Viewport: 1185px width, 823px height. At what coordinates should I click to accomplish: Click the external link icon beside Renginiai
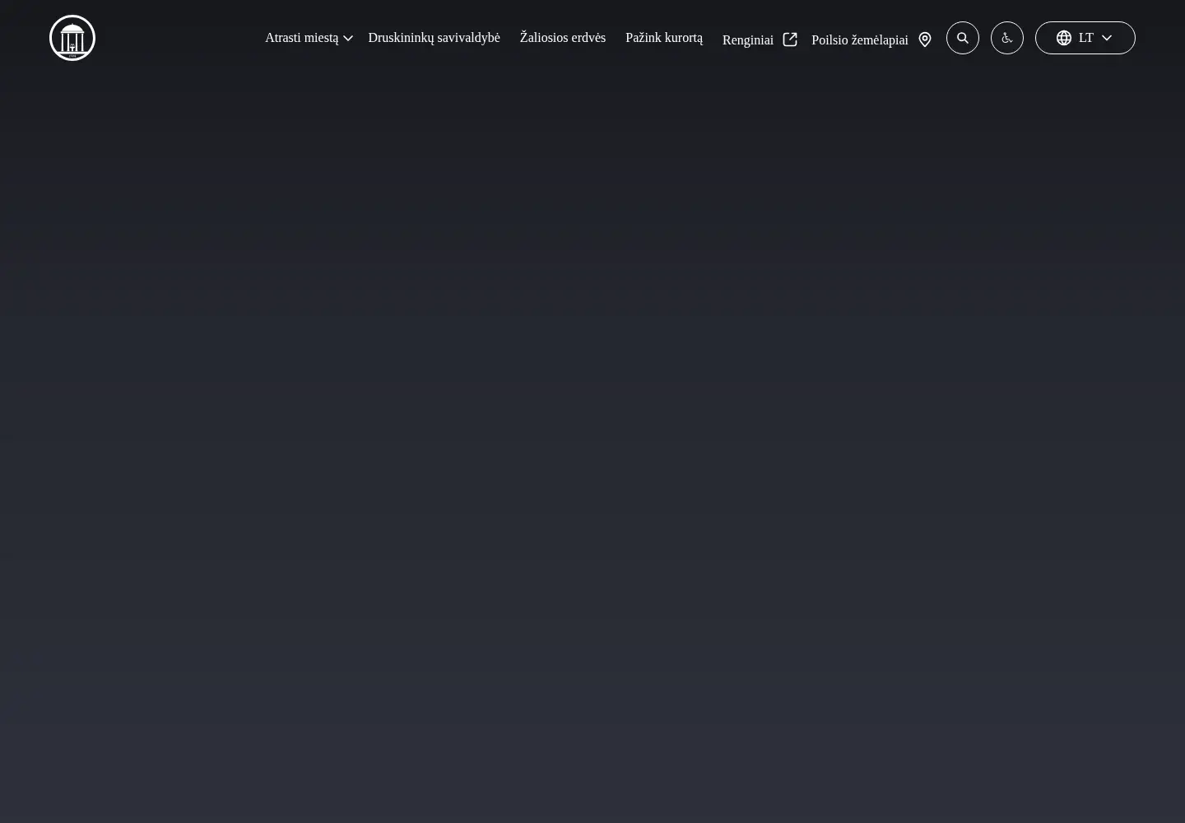[790, 40]
